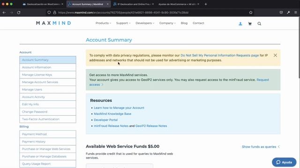300x168 pixels.
Task: Open the wrench developer tools icon
Action: pos(288,13)
